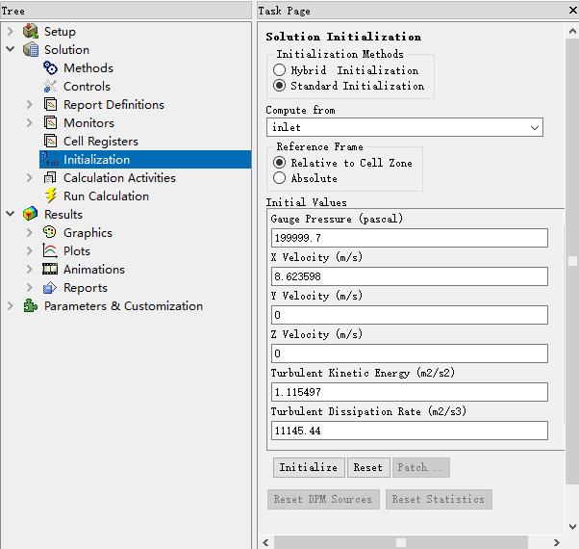Click Task Page vertical scrollbar down arrow
This screenshot has width=579, height=549.
click(x=572, y=526)
